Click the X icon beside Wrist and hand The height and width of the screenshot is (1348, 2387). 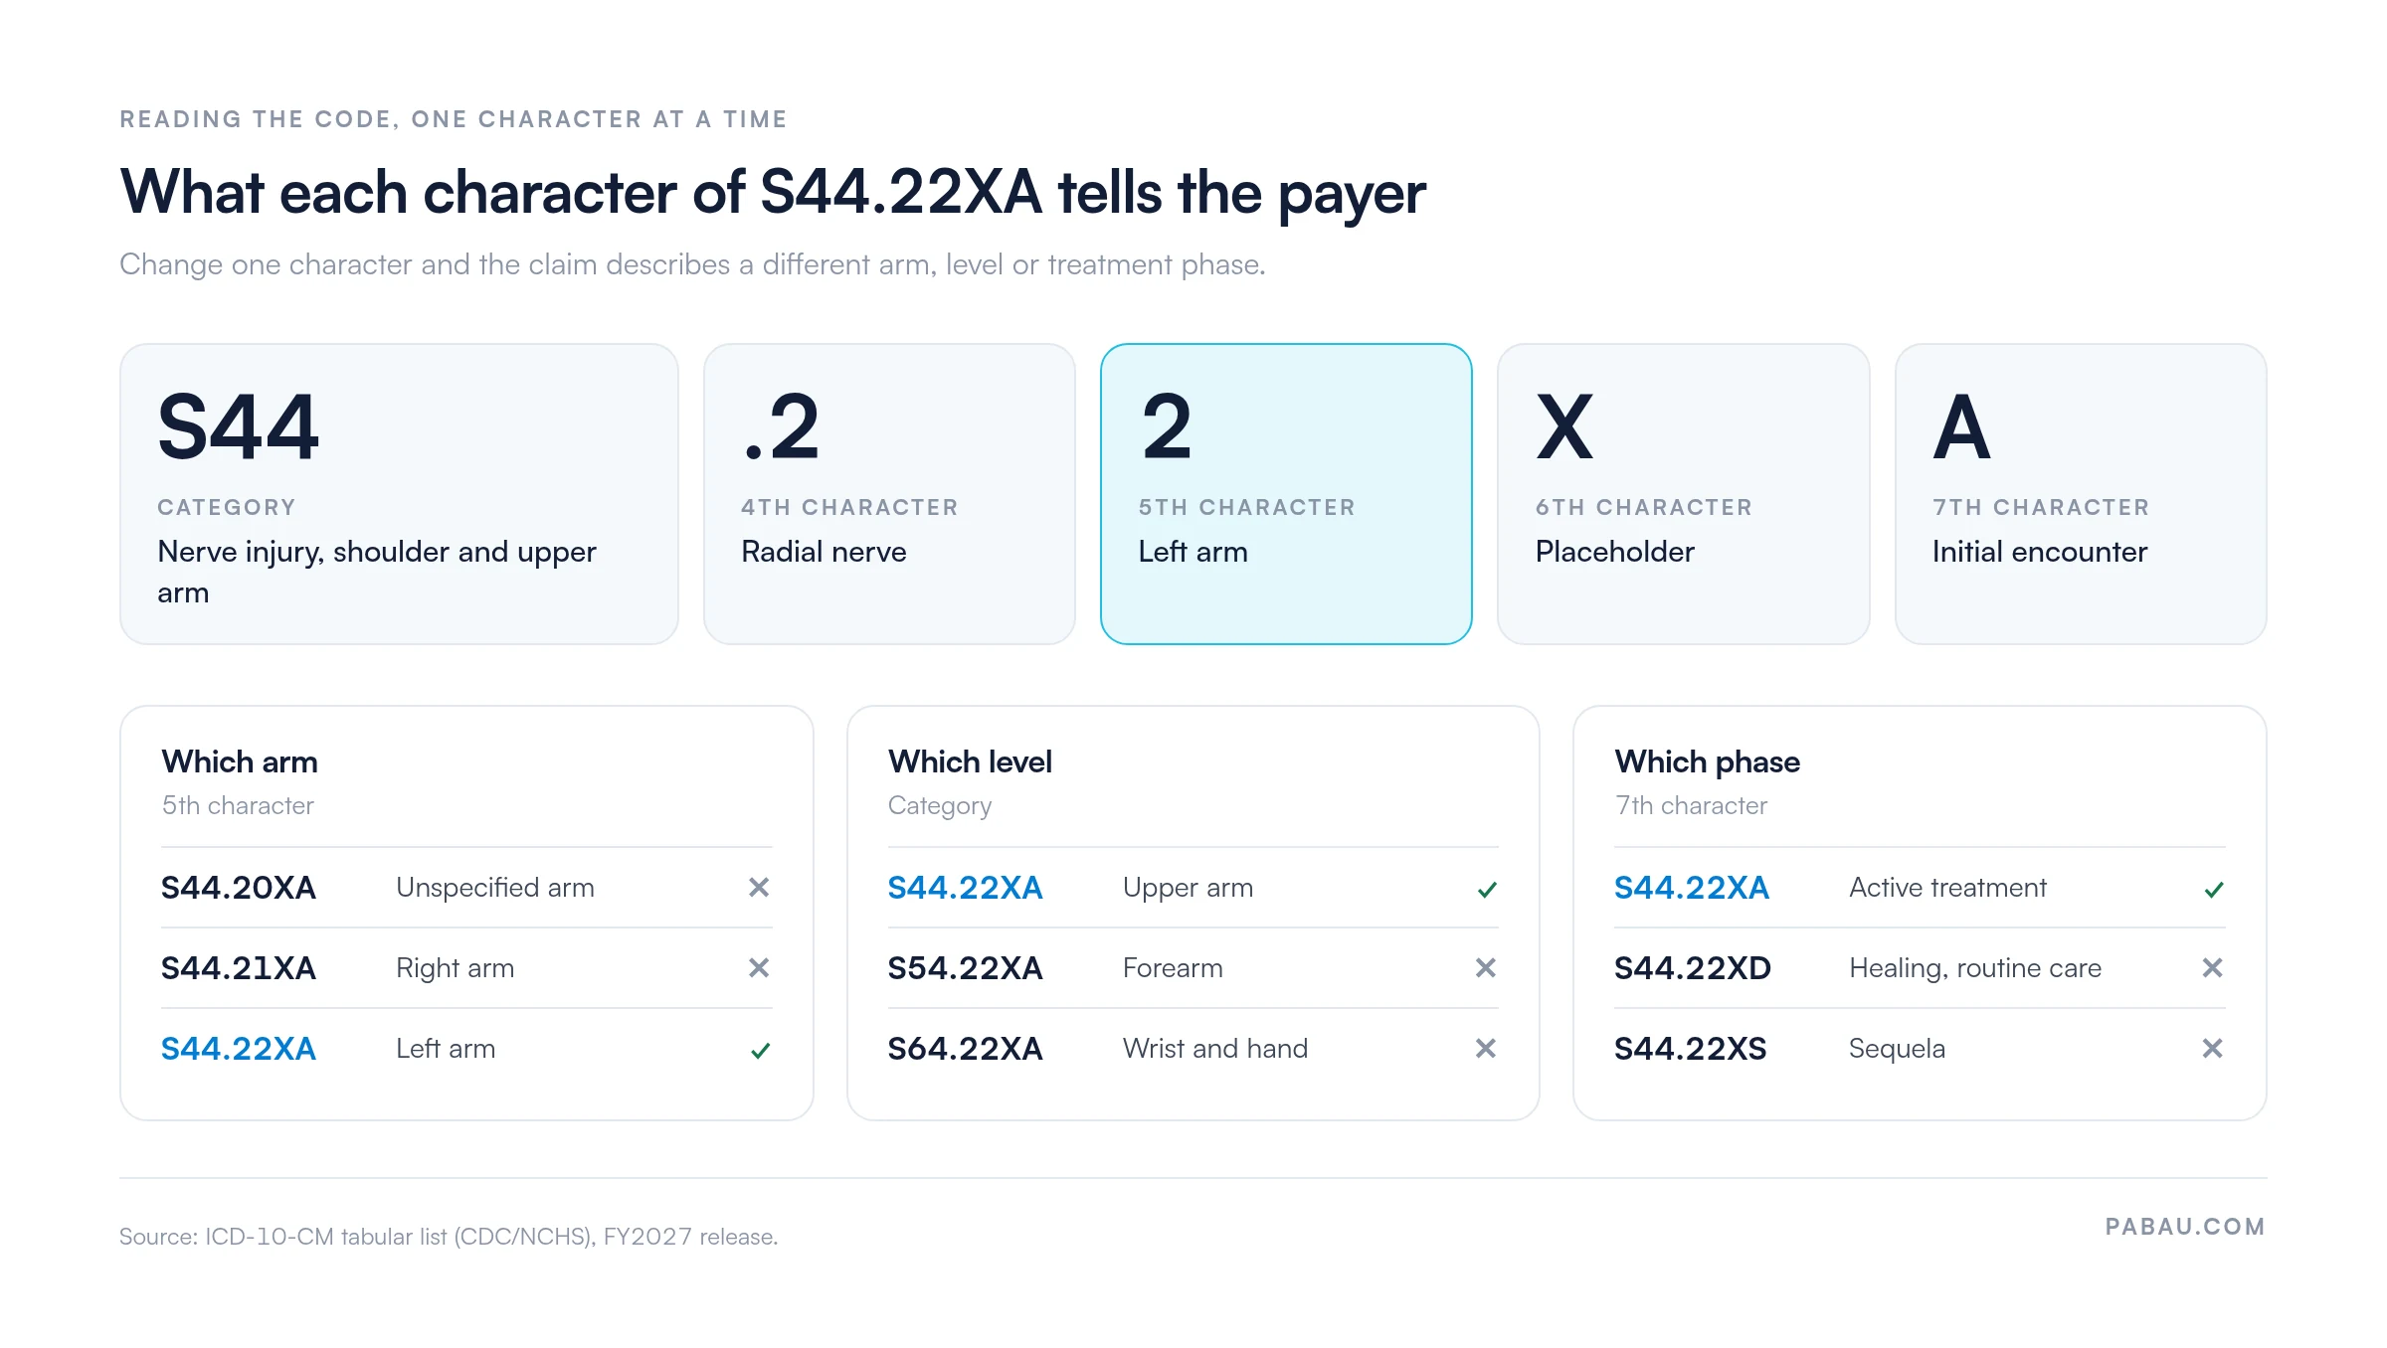click(1486, 1048)
